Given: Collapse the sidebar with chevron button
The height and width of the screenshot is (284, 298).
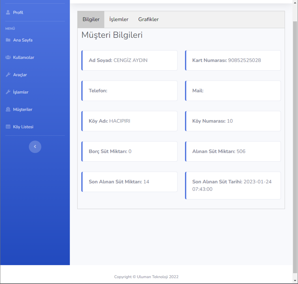Looking at the screenshot, I should 35,146.
